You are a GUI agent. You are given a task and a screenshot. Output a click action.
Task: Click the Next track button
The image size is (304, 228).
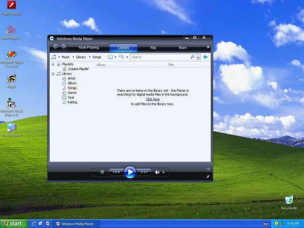pos(144,172)
